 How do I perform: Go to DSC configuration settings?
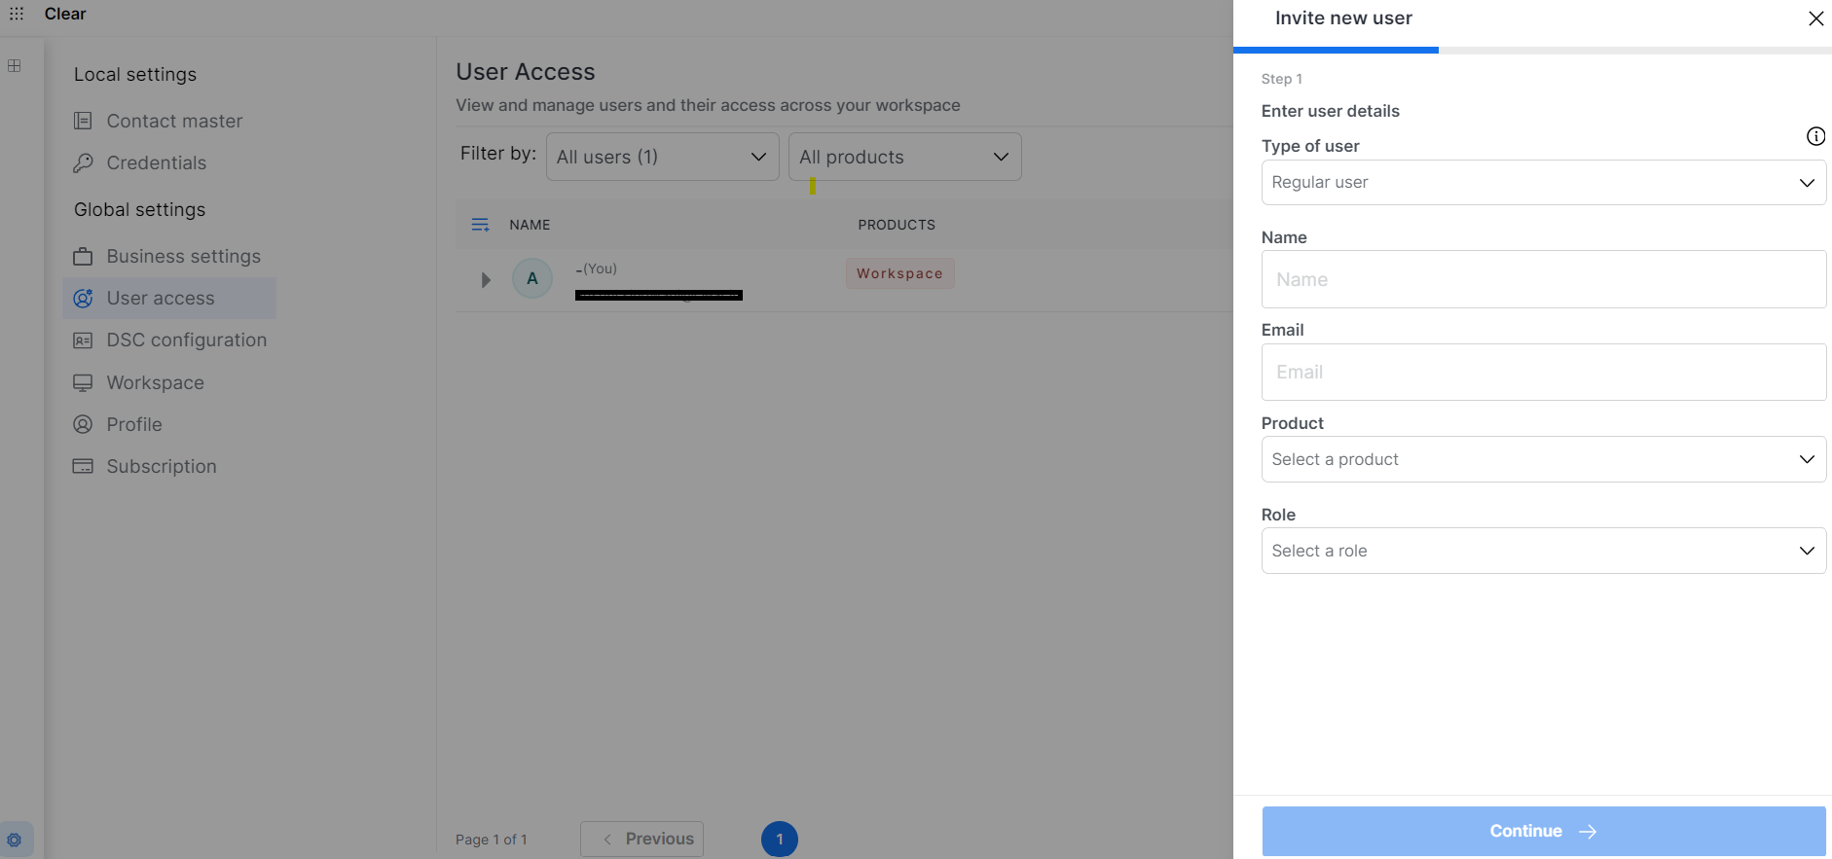186,340
